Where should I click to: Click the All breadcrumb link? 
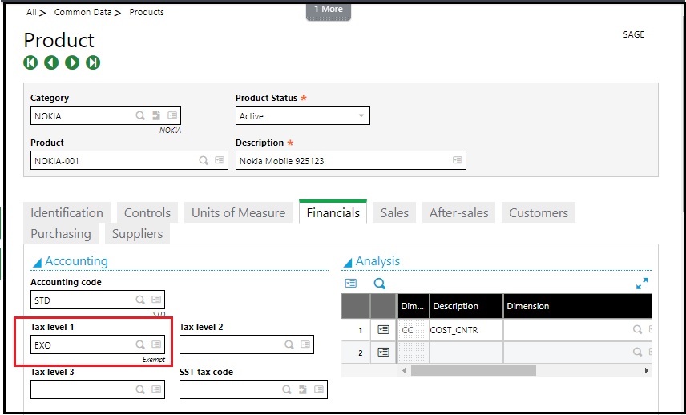click(x=31, y=12)
